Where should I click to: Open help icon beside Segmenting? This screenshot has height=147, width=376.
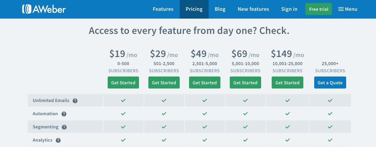click(64, 127)
